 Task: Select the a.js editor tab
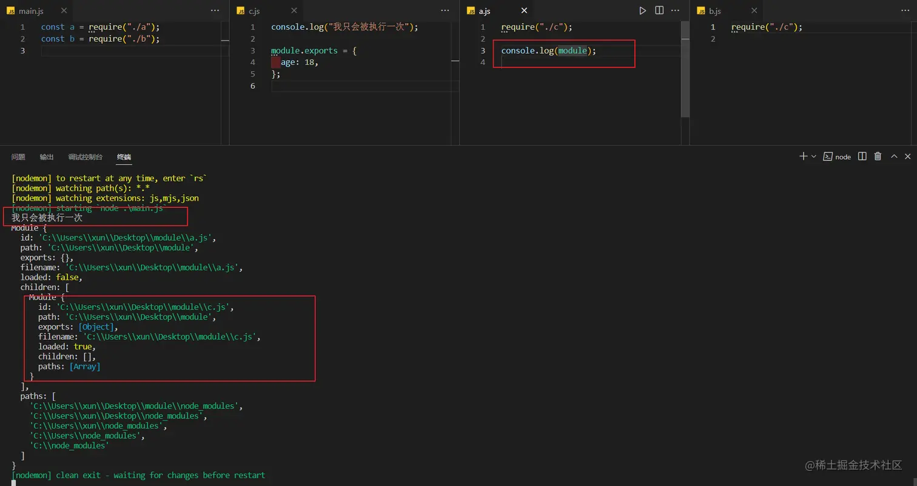(x=484, y=11)
